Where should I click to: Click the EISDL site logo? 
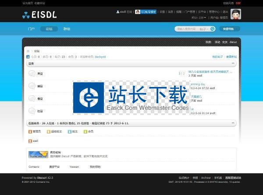pos(39,16)
